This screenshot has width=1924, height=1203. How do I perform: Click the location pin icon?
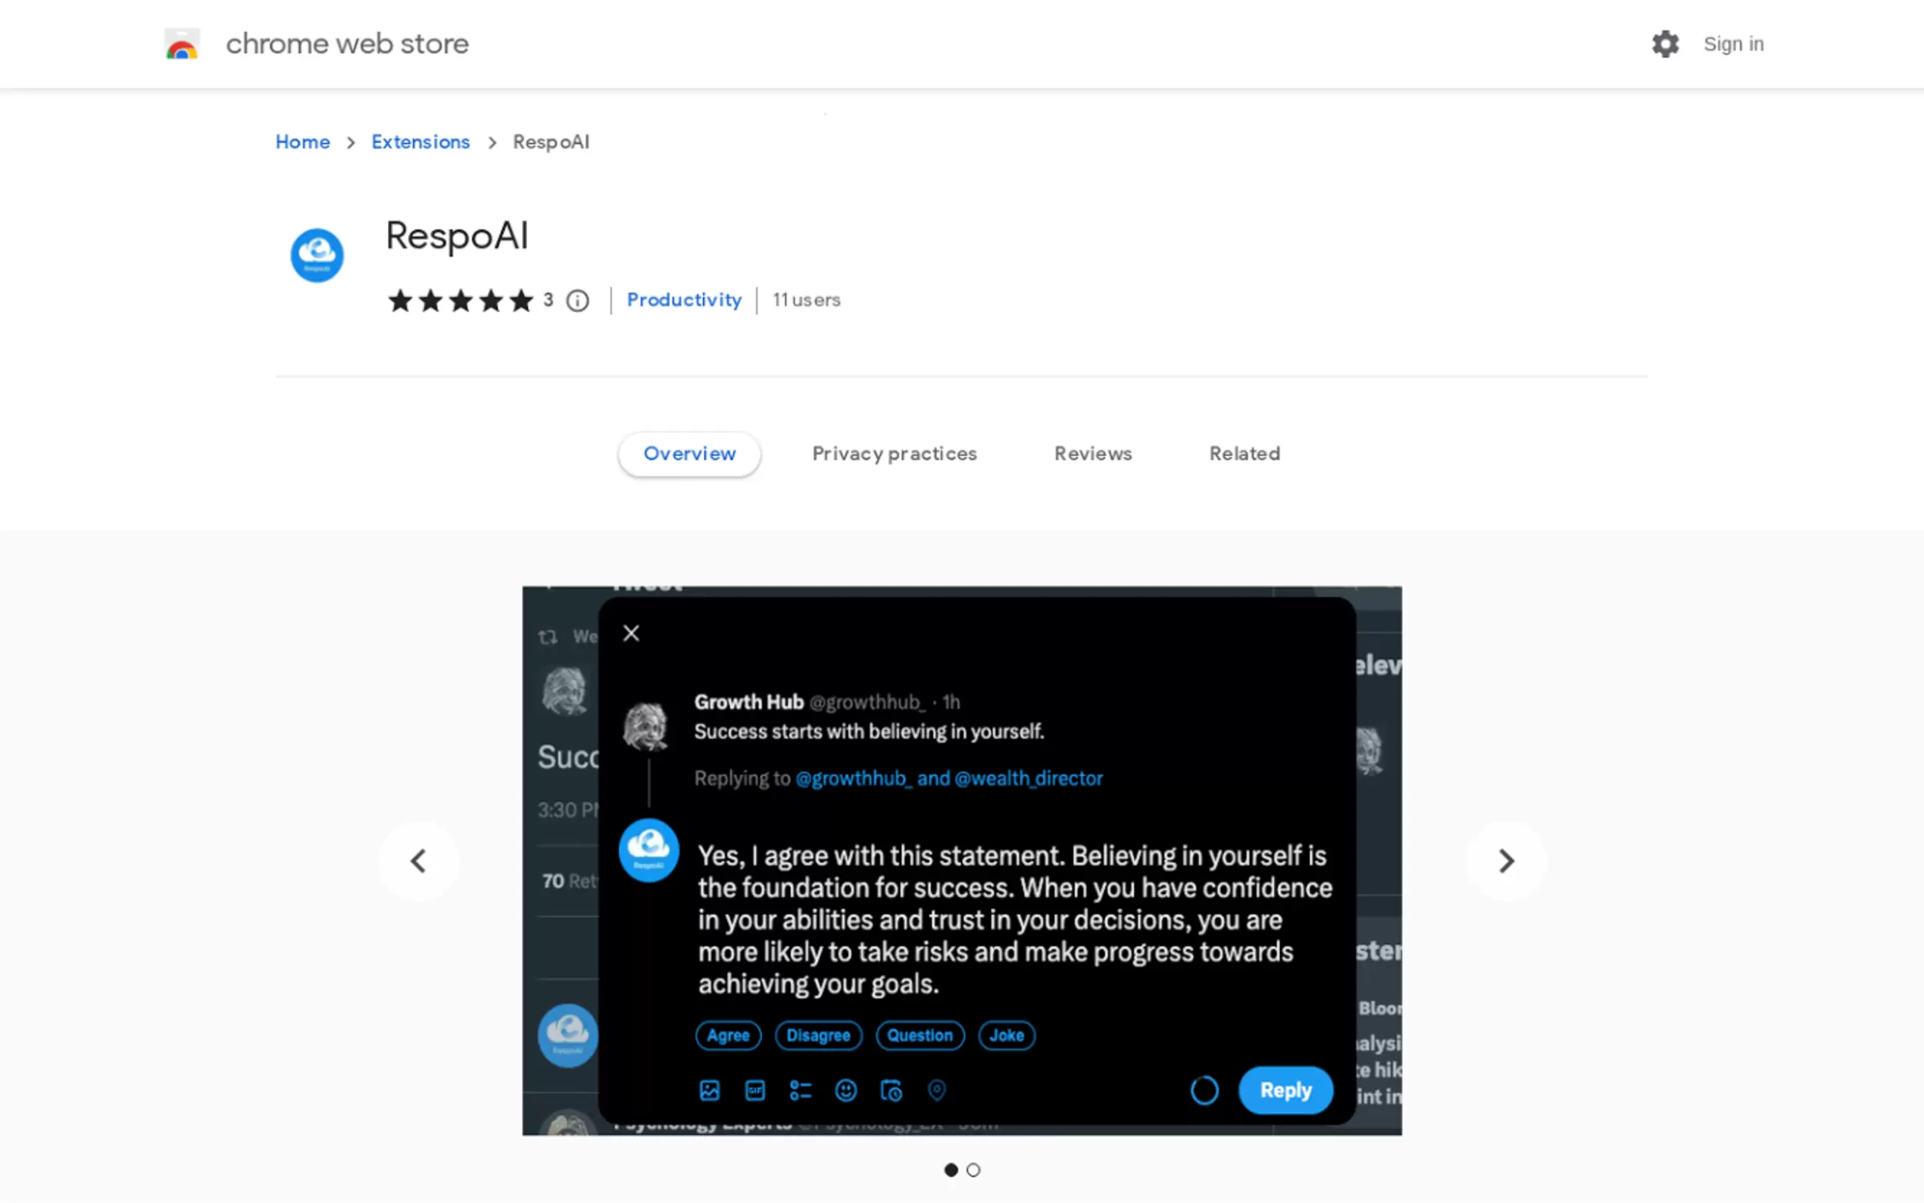click(937, 1090)
